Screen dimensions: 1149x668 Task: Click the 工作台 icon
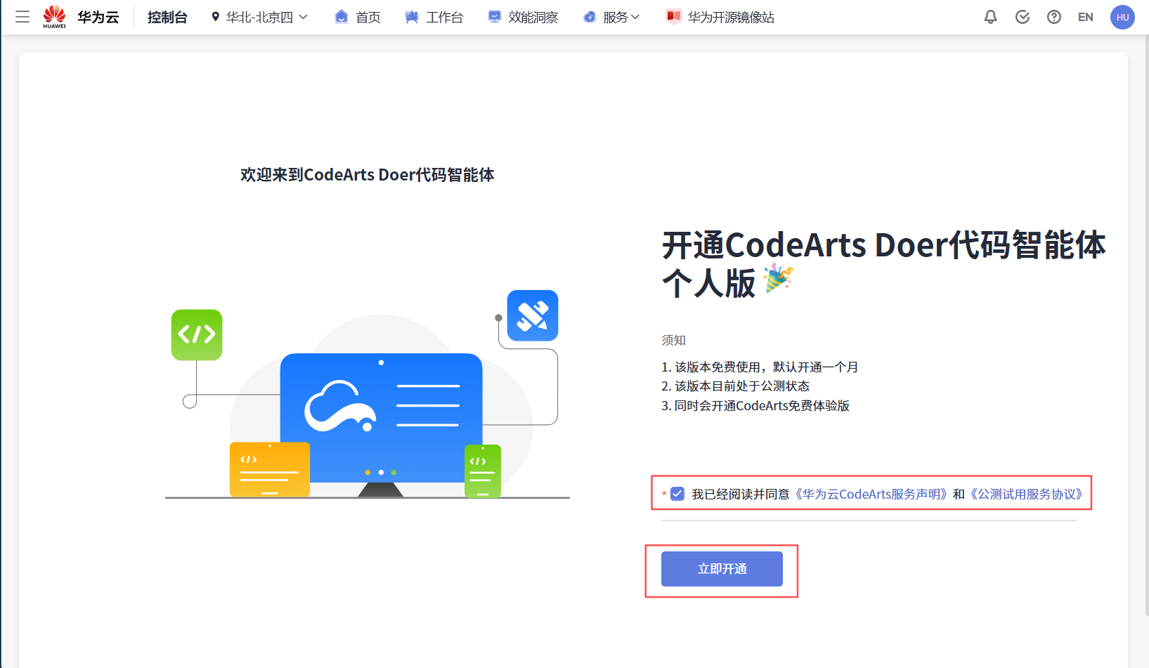pos(412,17)
